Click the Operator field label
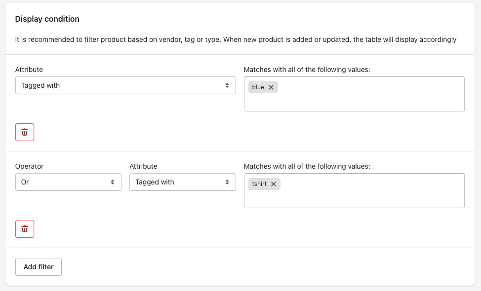This screenshot has height=291, width=481. (30, 166)
